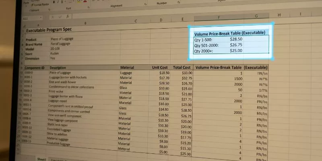Toggle Underline formatting in Font group

tap(62, 2)
